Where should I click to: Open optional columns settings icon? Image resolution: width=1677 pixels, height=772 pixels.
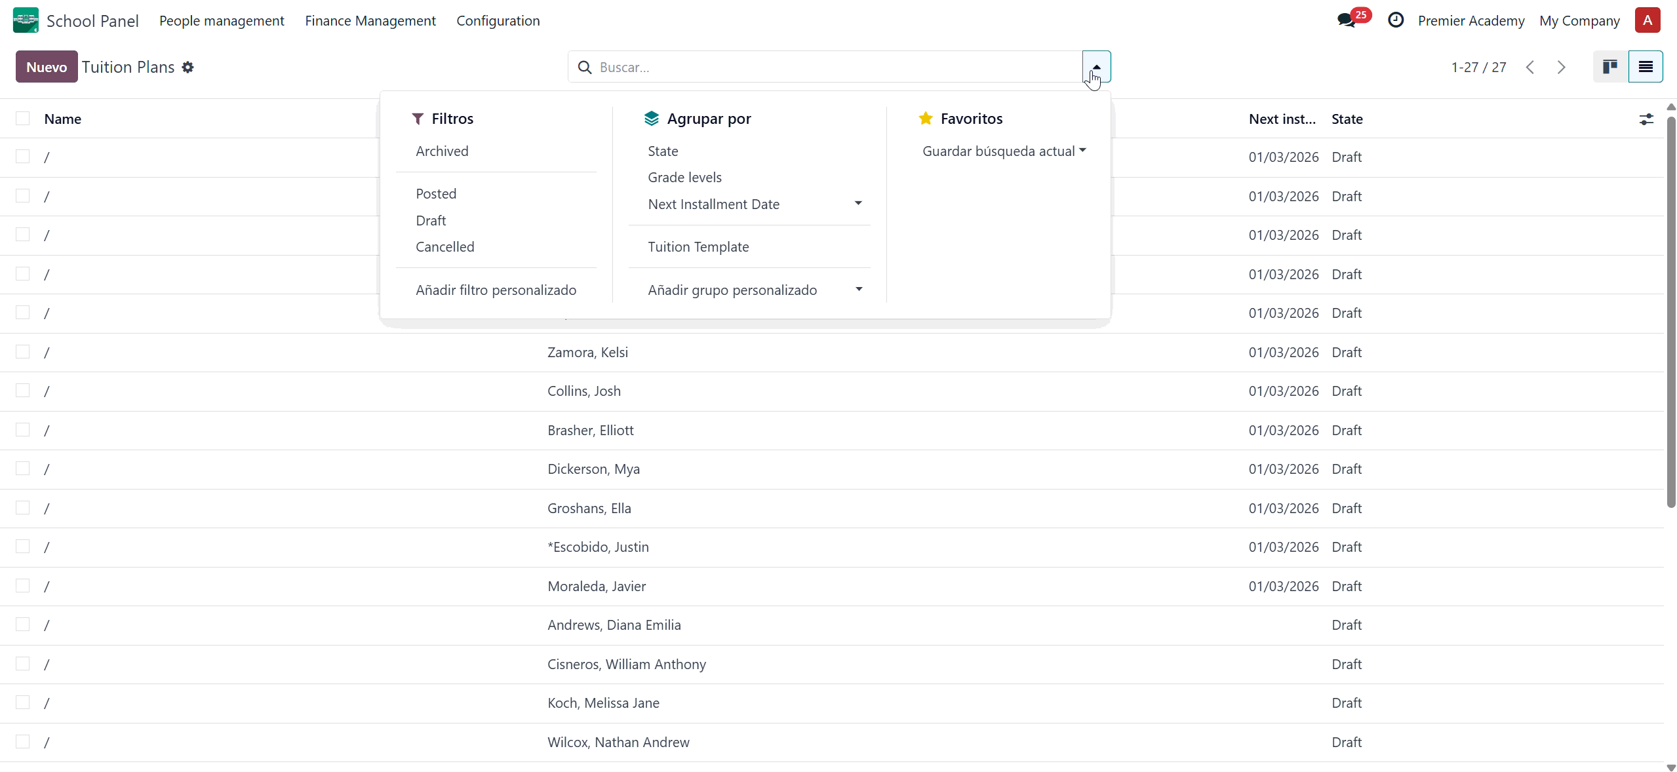1646,119
